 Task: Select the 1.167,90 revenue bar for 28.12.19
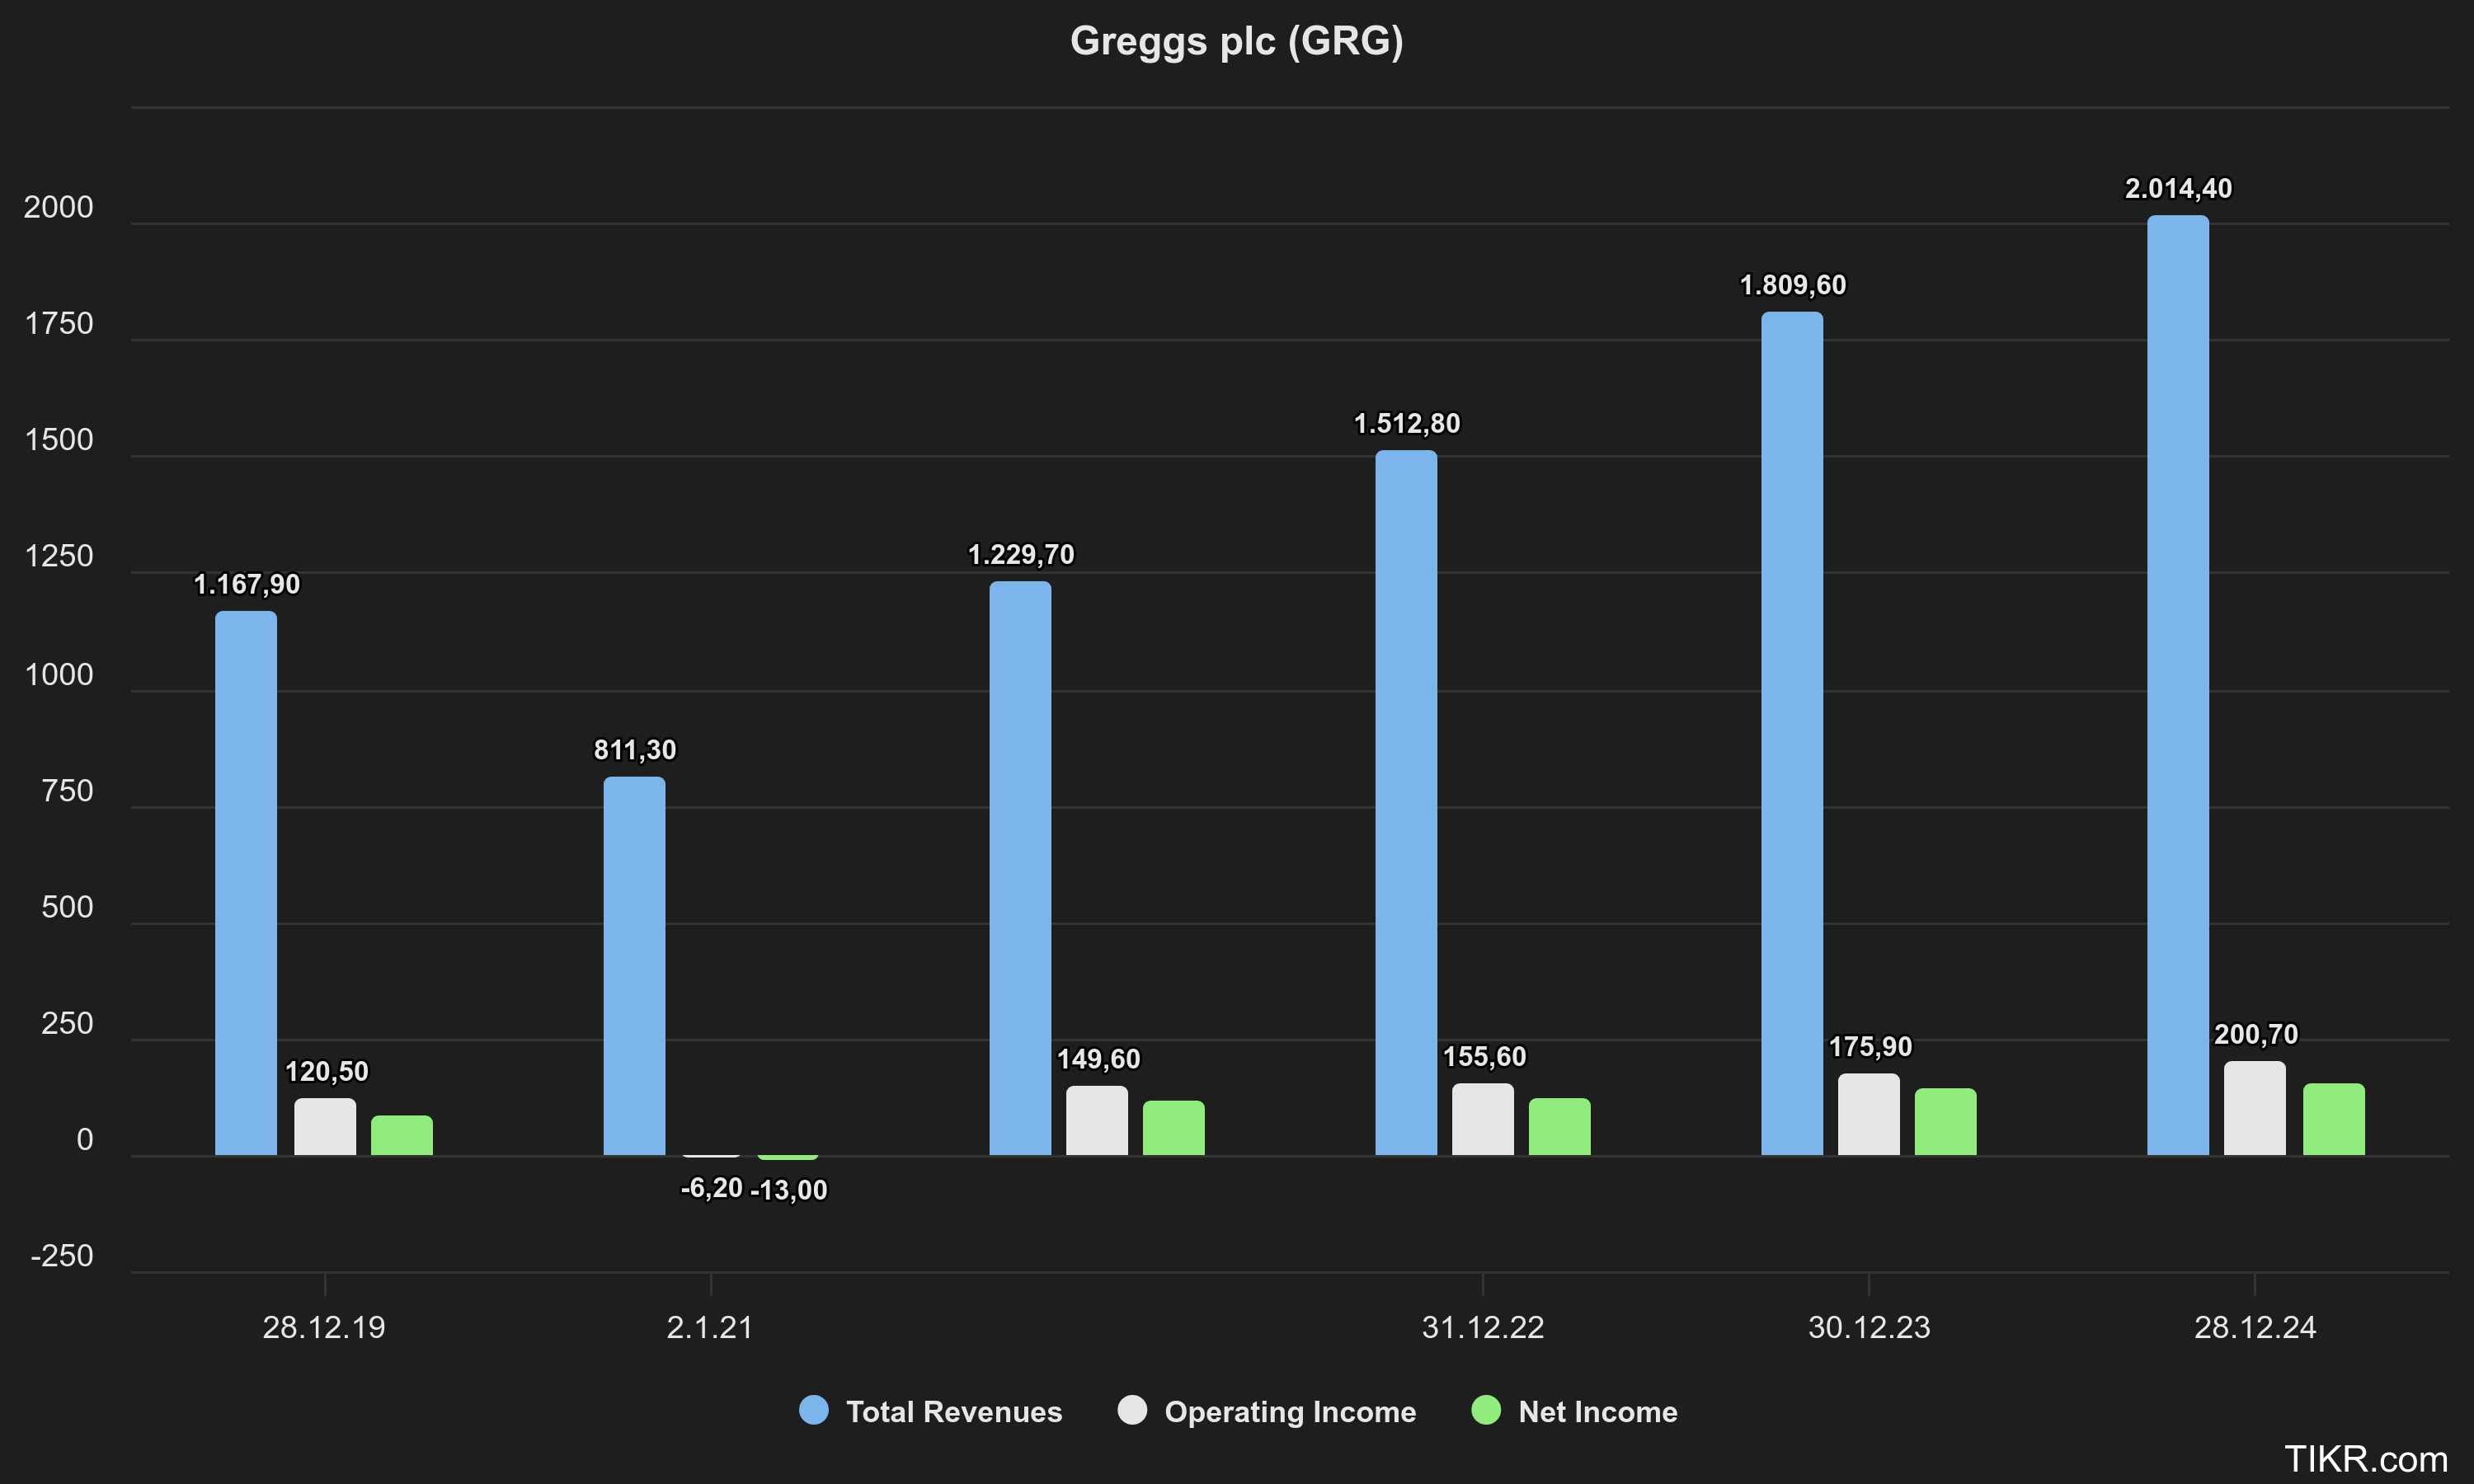tap(246, 883)
